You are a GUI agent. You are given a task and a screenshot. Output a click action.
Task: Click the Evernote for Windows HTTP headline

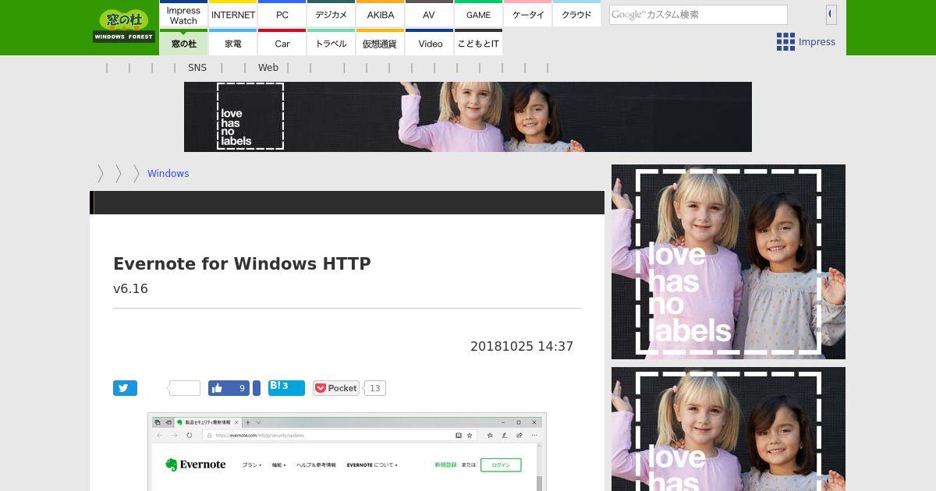point(242,263)
